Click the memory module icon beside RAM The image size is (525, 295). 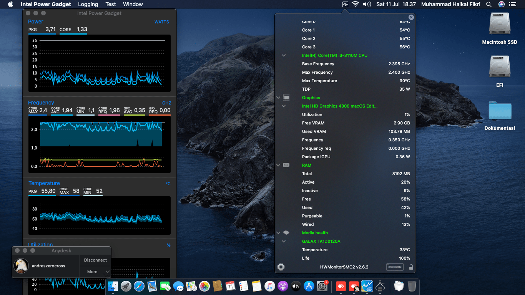coord(286,165)
